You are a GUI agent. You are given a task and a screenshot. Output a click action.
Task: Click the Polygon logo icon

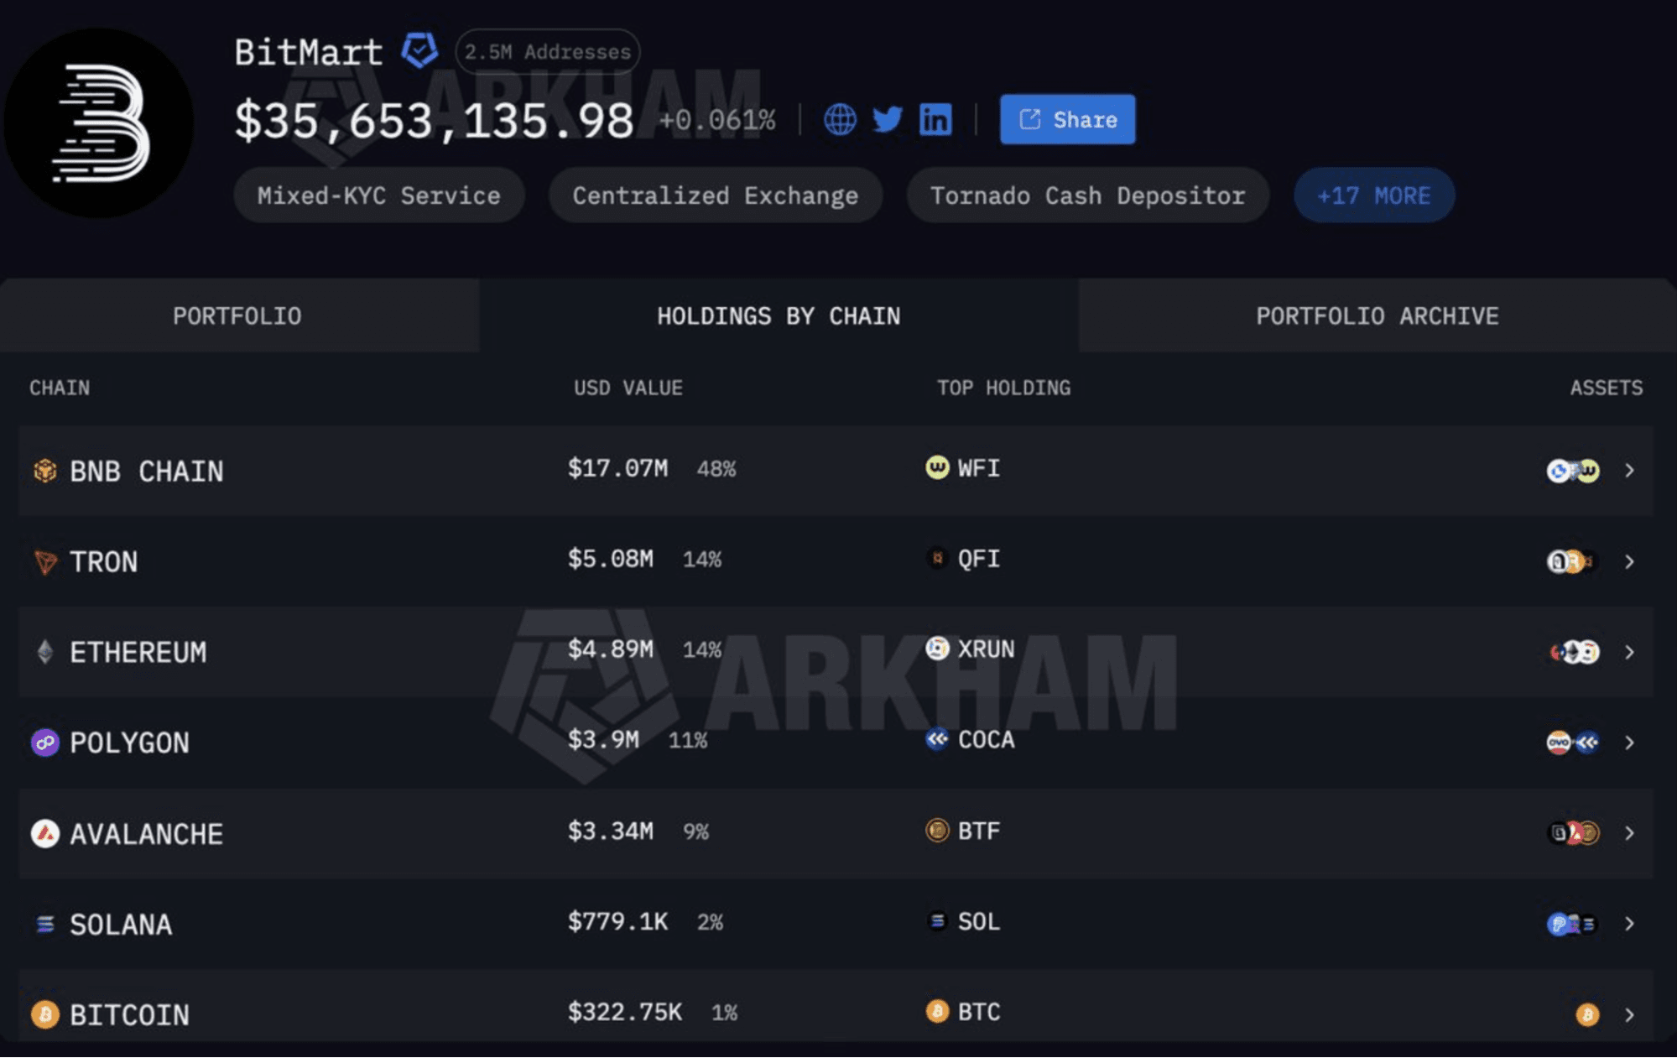pos(45,743)
